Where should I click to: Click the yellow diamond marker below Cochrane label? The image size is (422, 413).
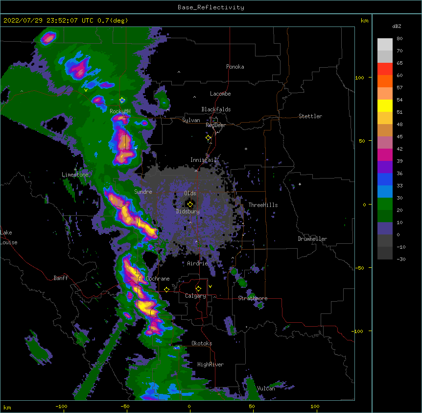pos(166,289)
